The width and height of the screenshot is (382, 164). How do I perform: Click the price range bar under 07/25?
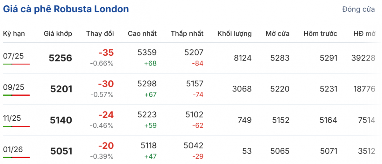tap(17, 64)
